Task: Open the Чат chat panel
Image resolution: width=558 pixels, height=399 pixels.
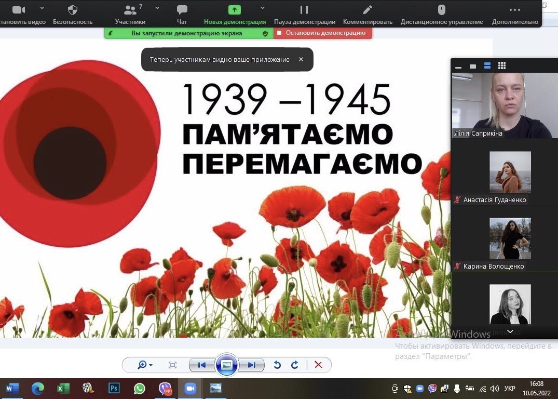Action: click(x=182, y=14)
